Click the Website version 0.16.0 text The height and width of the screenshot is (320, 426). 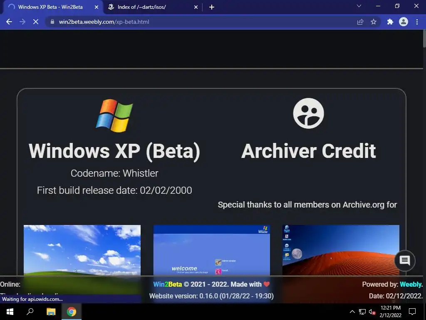(211, 296)
